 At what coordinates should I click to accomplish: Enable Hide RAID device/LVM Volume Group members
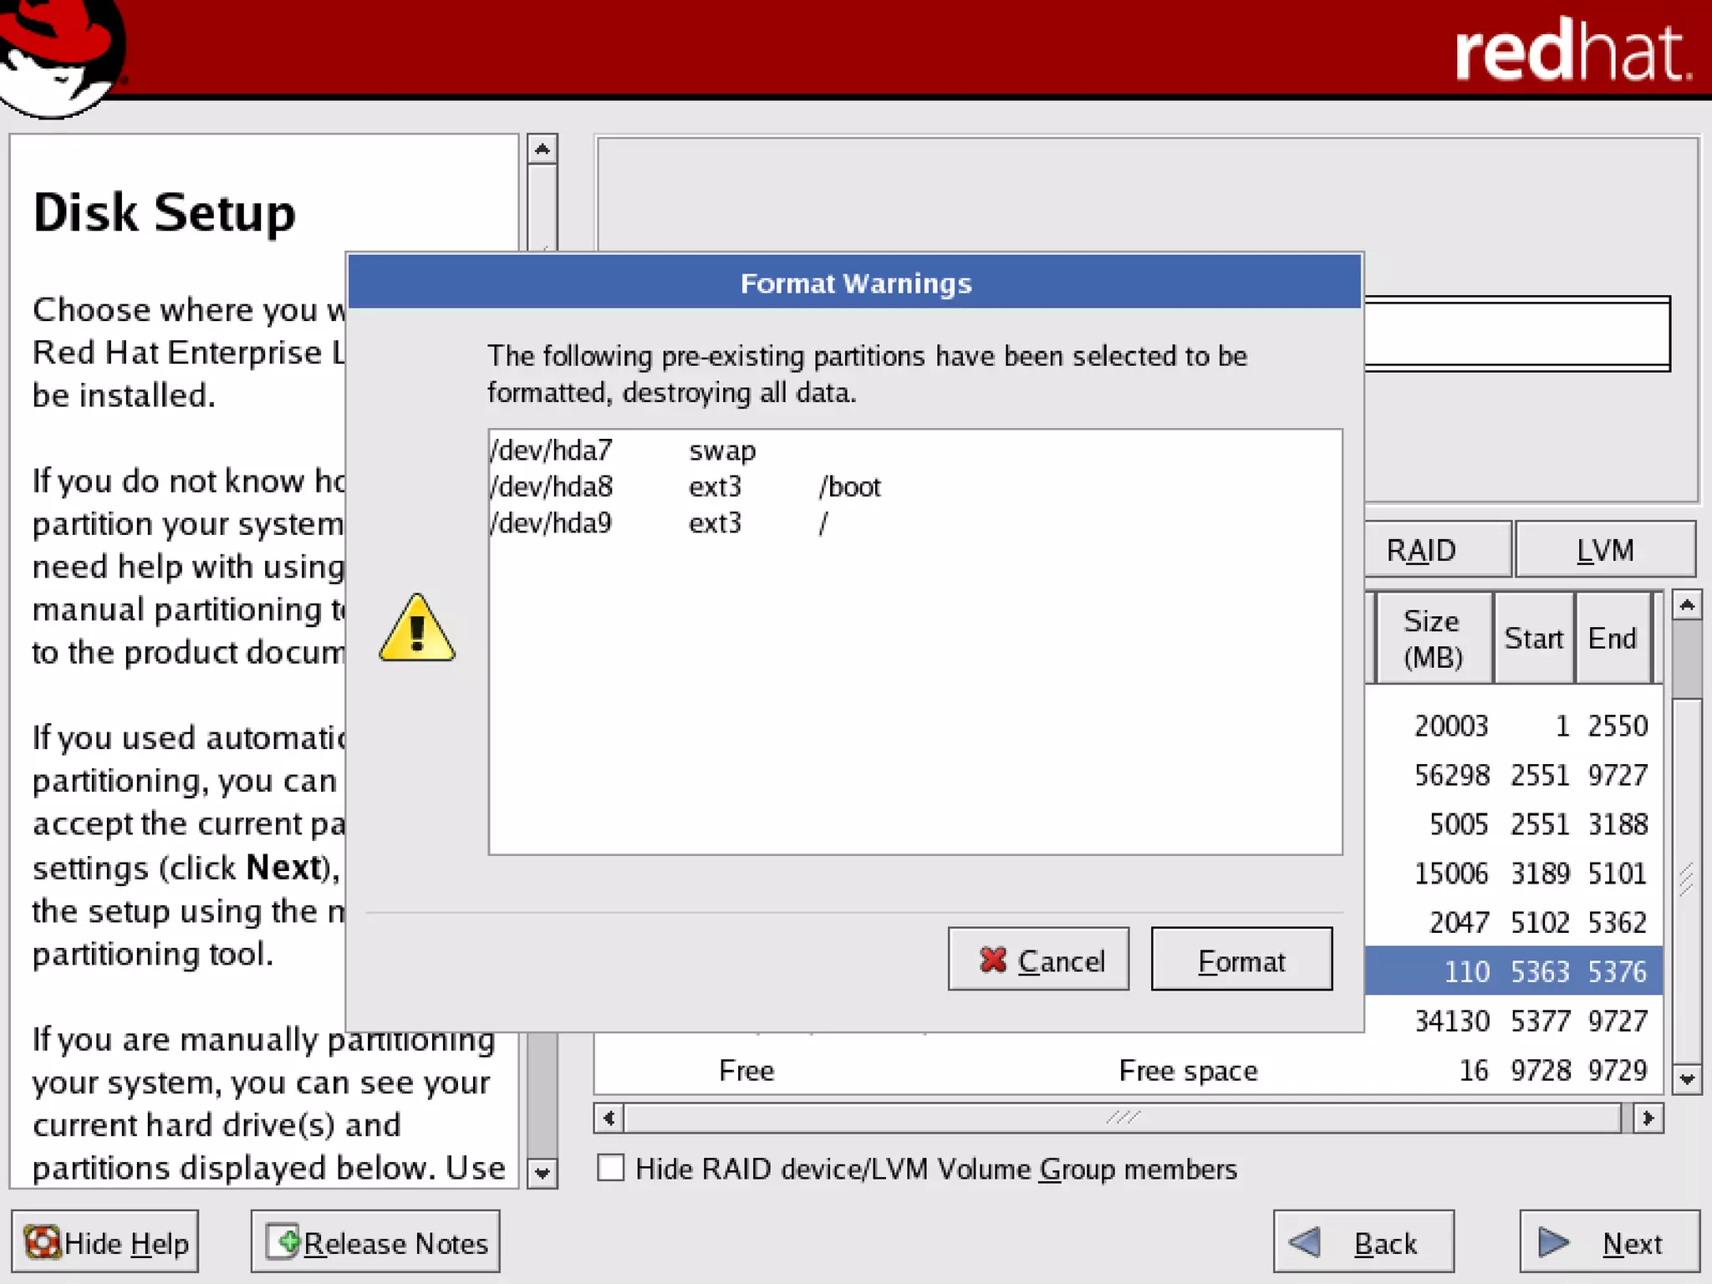[611, 1168]
